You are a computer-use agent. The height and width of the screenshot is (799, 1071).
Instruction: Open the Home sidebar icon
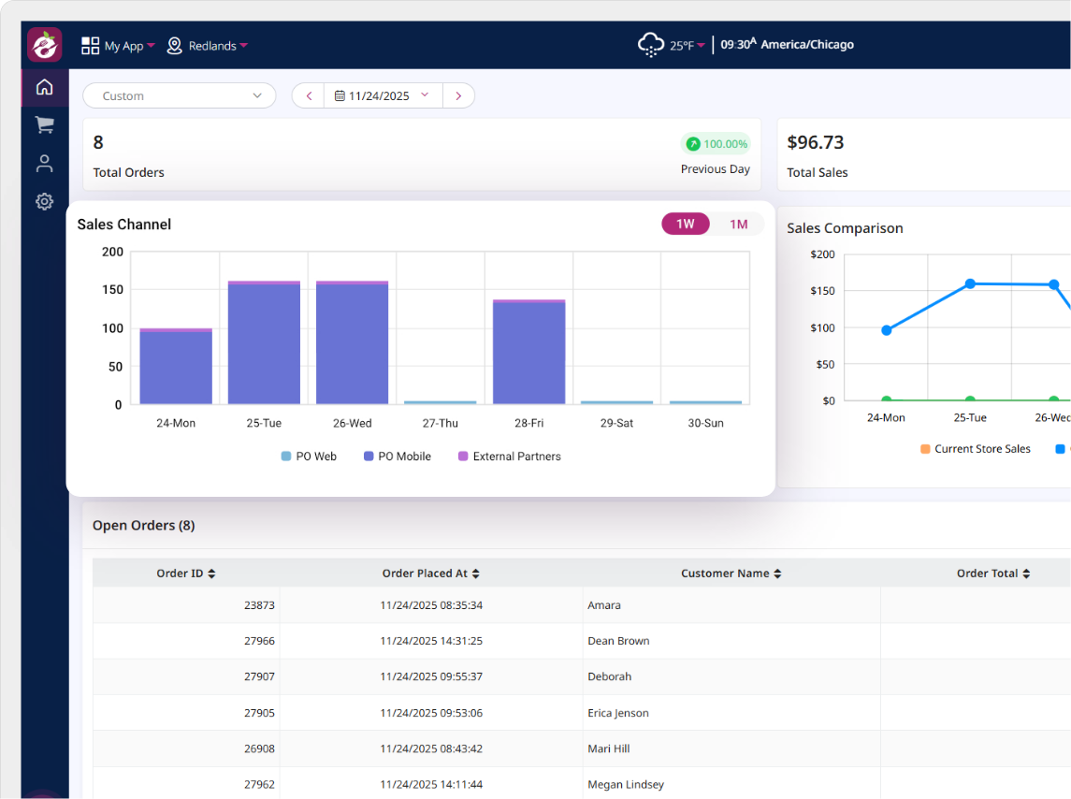[44, 88]
